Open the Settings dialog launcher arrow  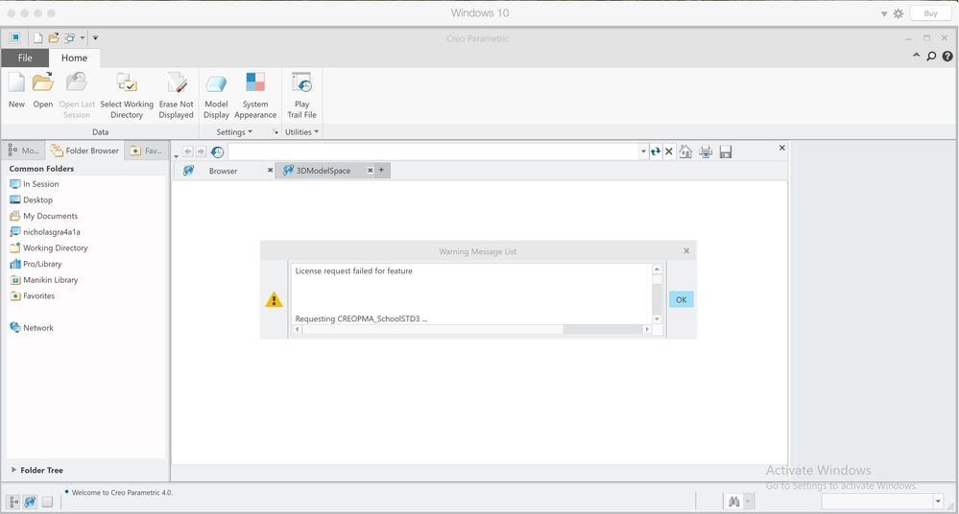(276, 132)
